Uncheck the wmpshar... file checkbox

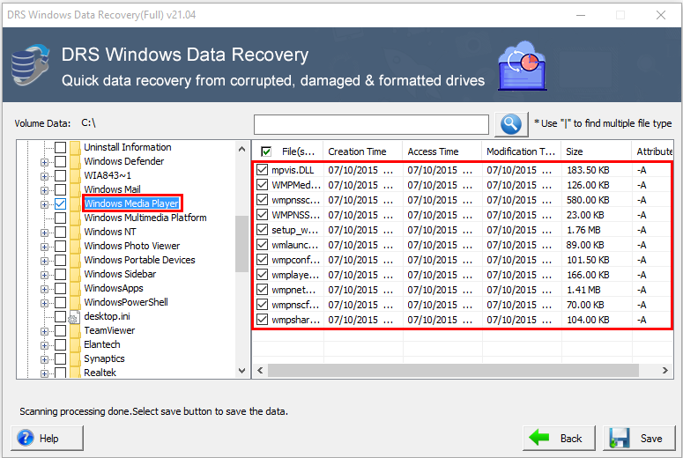262,320
